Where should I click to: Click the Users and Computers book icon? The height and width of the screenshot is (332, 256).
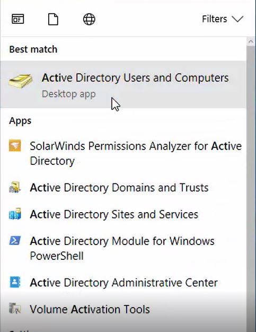tap(20, 81)
